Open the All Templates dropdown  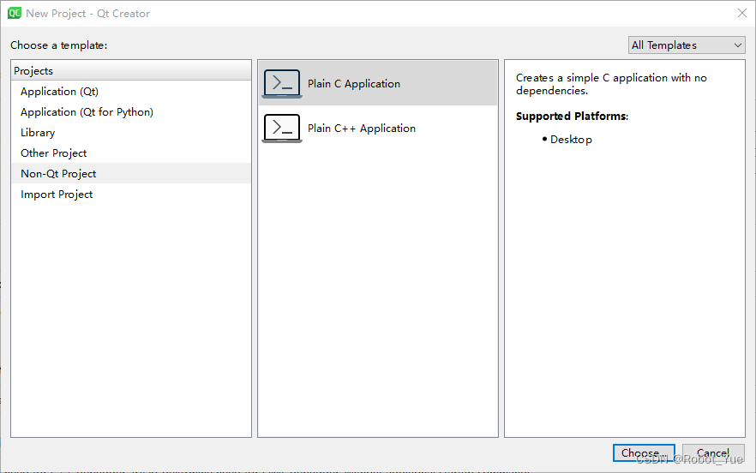tap(687, 45)
